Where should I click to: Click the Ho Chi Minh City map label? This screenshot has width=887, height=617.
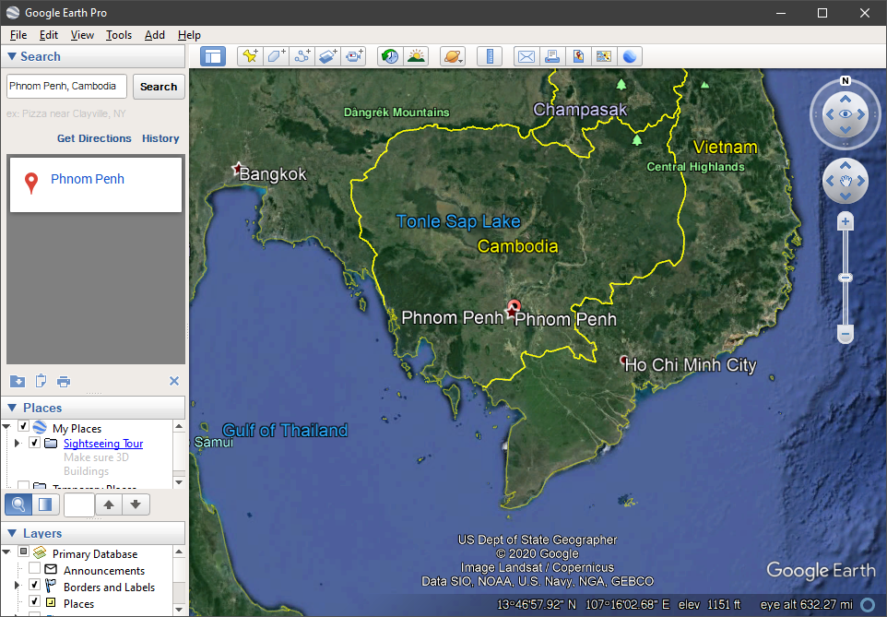pyautogui.click(x=690, y=365)
